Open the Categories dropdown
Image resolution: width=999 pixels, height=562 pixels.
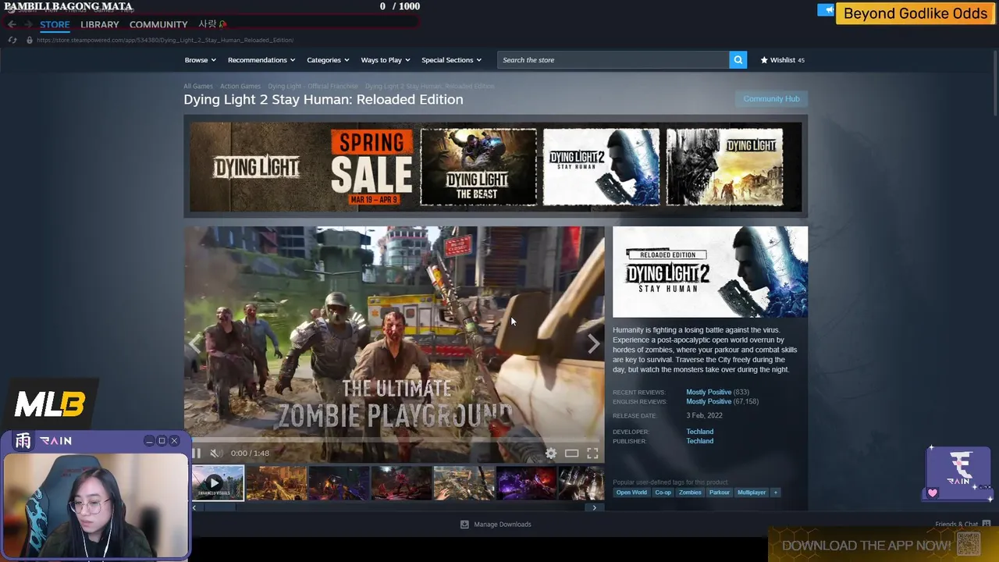click(328, 60)
